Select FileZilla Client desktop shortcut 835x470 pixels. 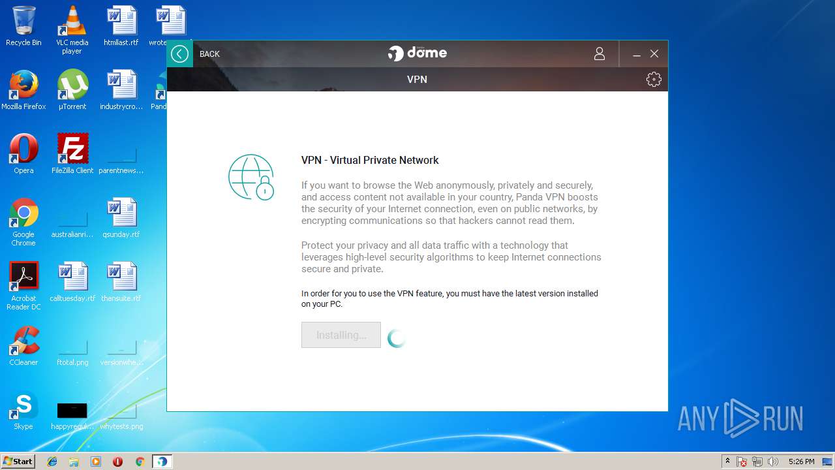72,154
